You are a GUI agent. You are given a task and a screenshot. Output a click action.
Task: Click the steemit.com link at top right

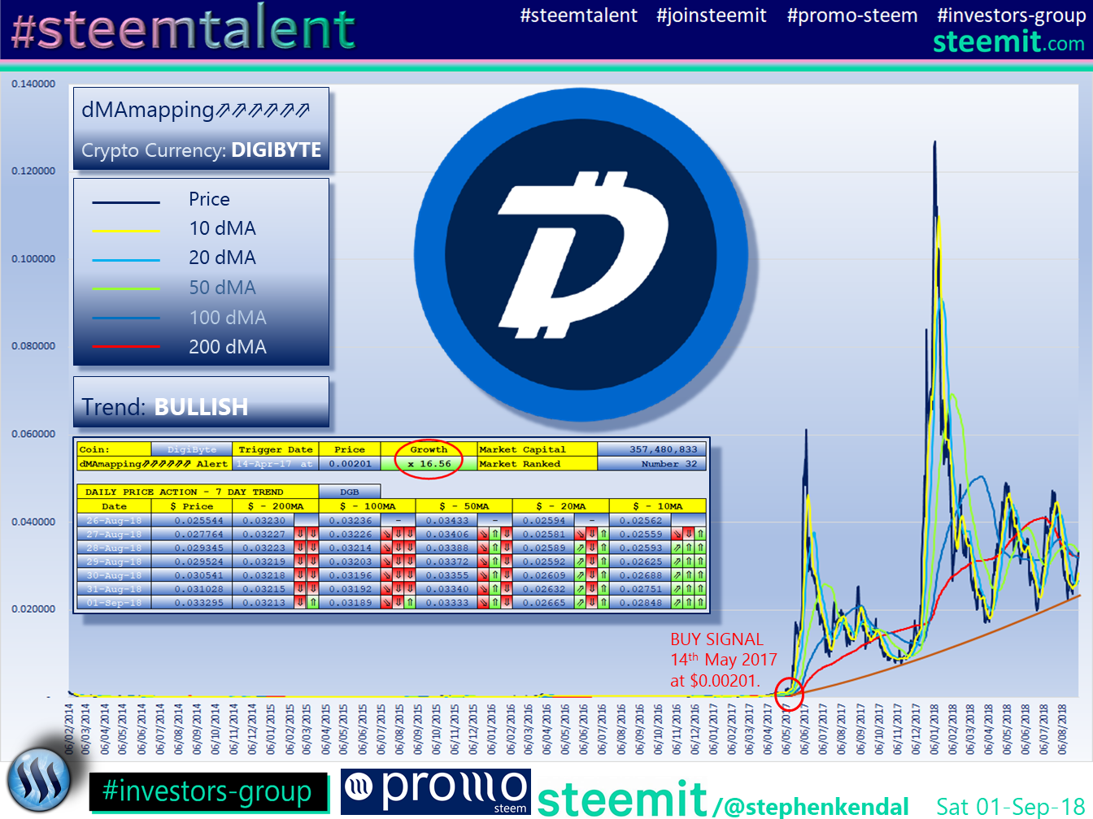[1008, 41]
